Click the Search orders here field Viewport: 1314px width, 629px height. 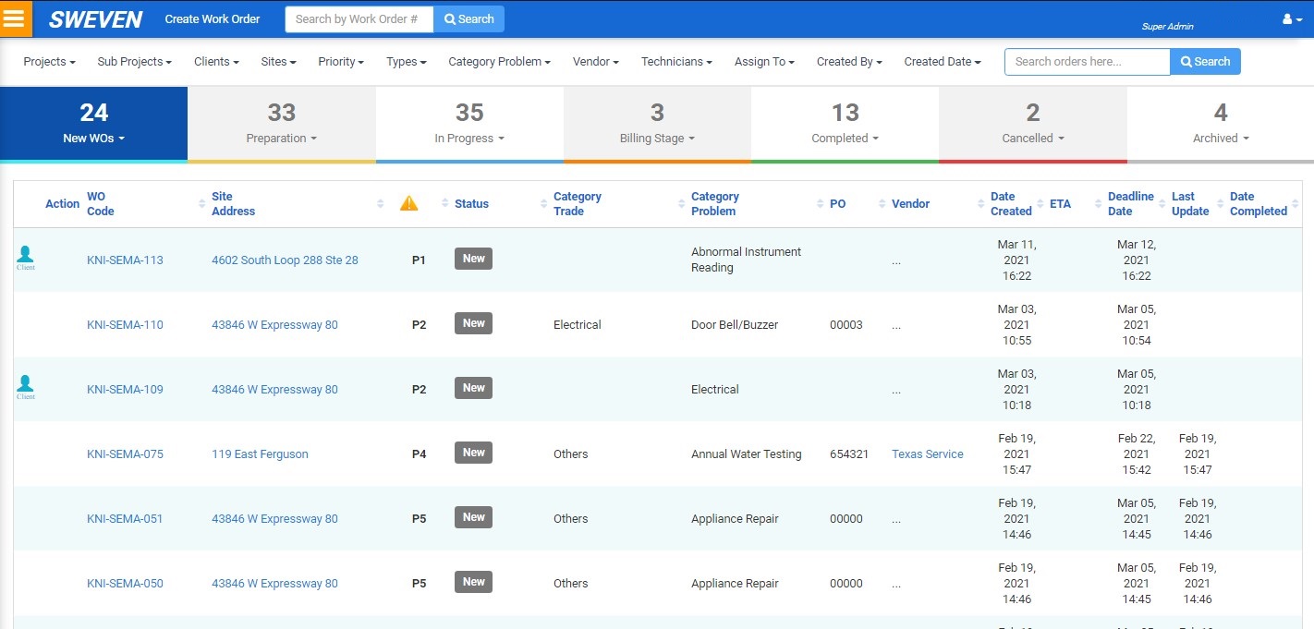1088,62
